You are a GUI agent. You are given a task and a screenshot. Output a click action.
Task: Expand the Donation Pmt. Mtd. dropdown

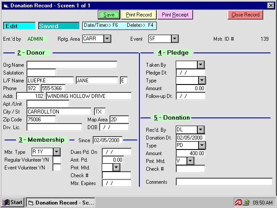(x=190, y=161)
